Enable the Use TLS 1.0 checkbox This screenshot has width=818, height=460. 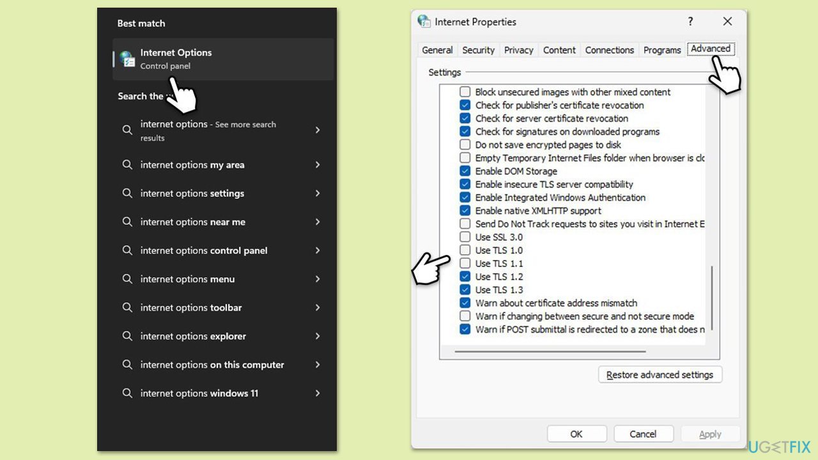[465, 250]
